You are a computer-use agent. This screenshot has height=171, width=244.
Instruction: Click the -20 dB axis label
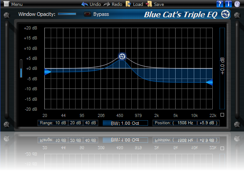[31, 109]
